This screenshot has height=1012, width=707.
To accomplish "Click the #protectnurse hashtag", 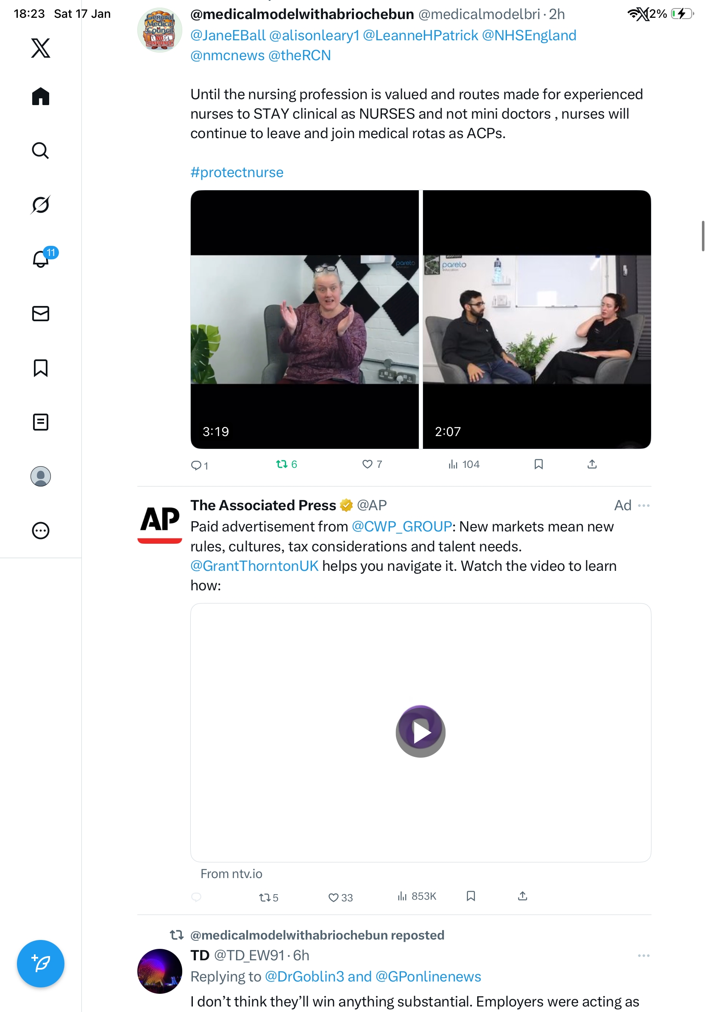I will pyautogui.click(x=237, y=172).
